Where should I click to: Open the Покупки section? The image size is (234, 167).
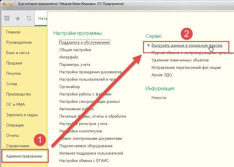(13, 73)
